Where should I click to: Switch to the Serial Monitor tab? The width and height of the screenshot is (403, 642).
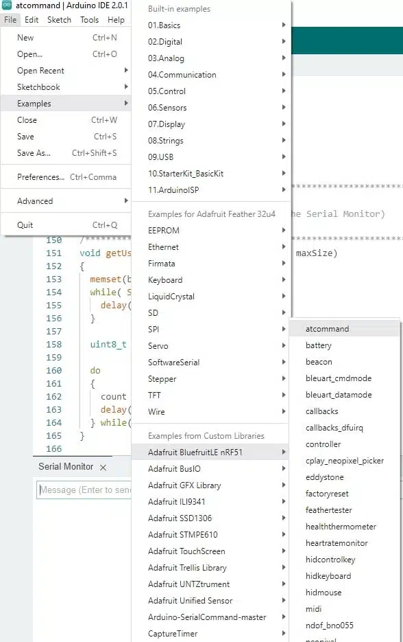[66, 467]
